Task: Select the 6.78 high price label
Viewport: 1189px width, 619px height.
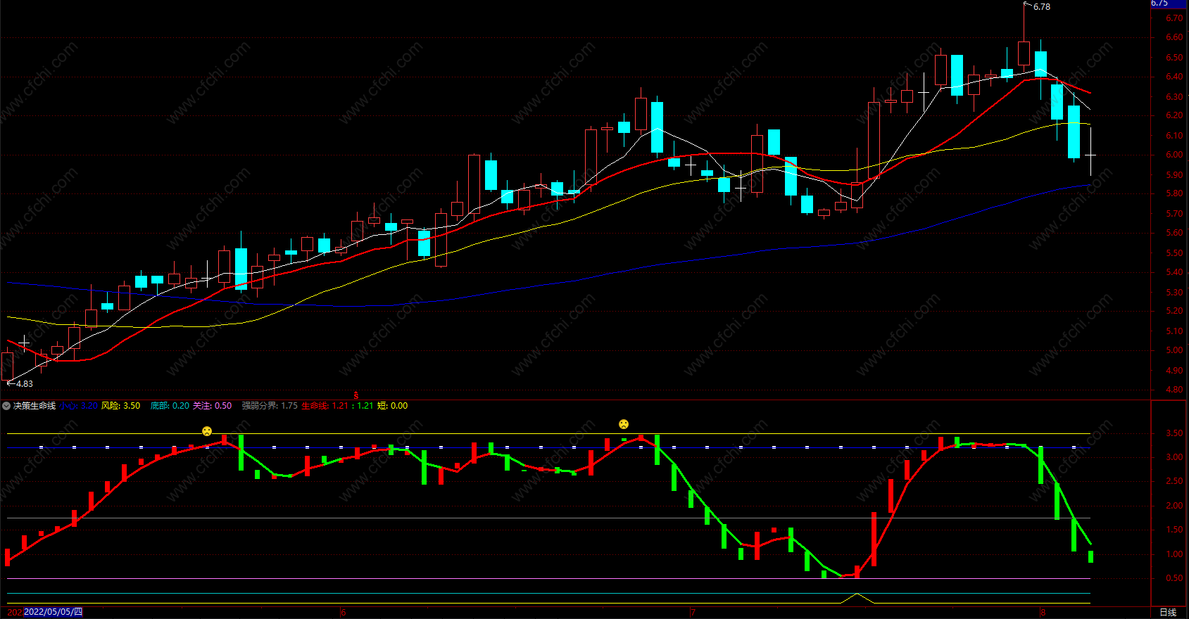Action: (1041, 7)
